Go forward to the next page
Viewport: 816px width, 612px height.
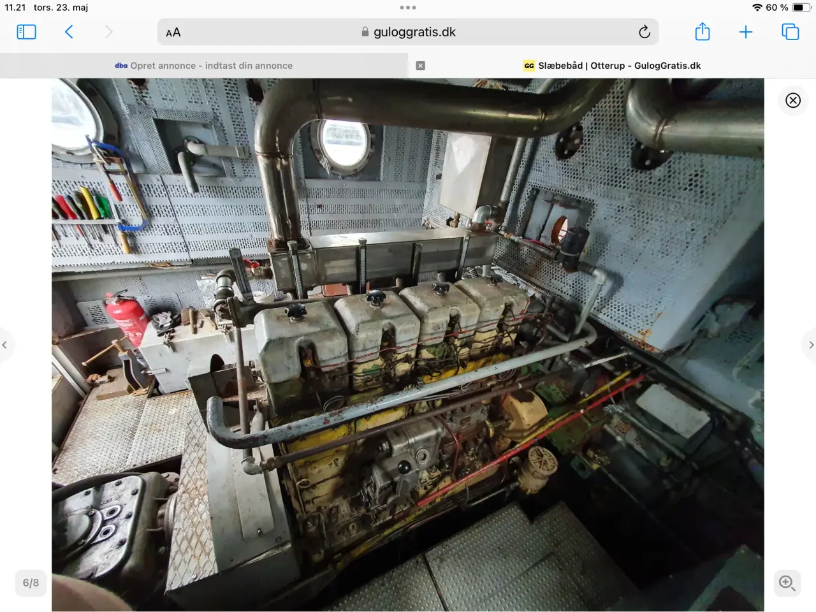(108, 32)
